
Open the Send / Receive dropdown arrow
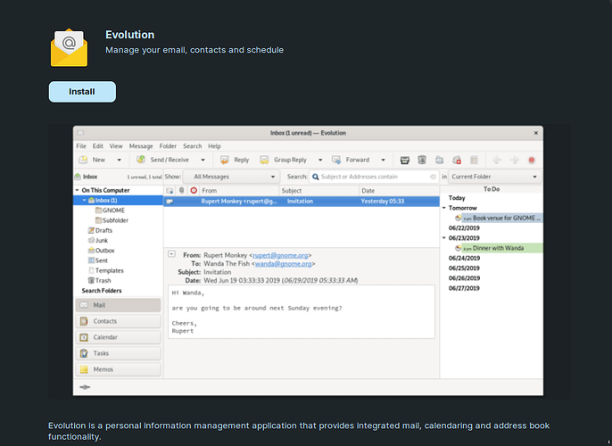pos(203,160)
